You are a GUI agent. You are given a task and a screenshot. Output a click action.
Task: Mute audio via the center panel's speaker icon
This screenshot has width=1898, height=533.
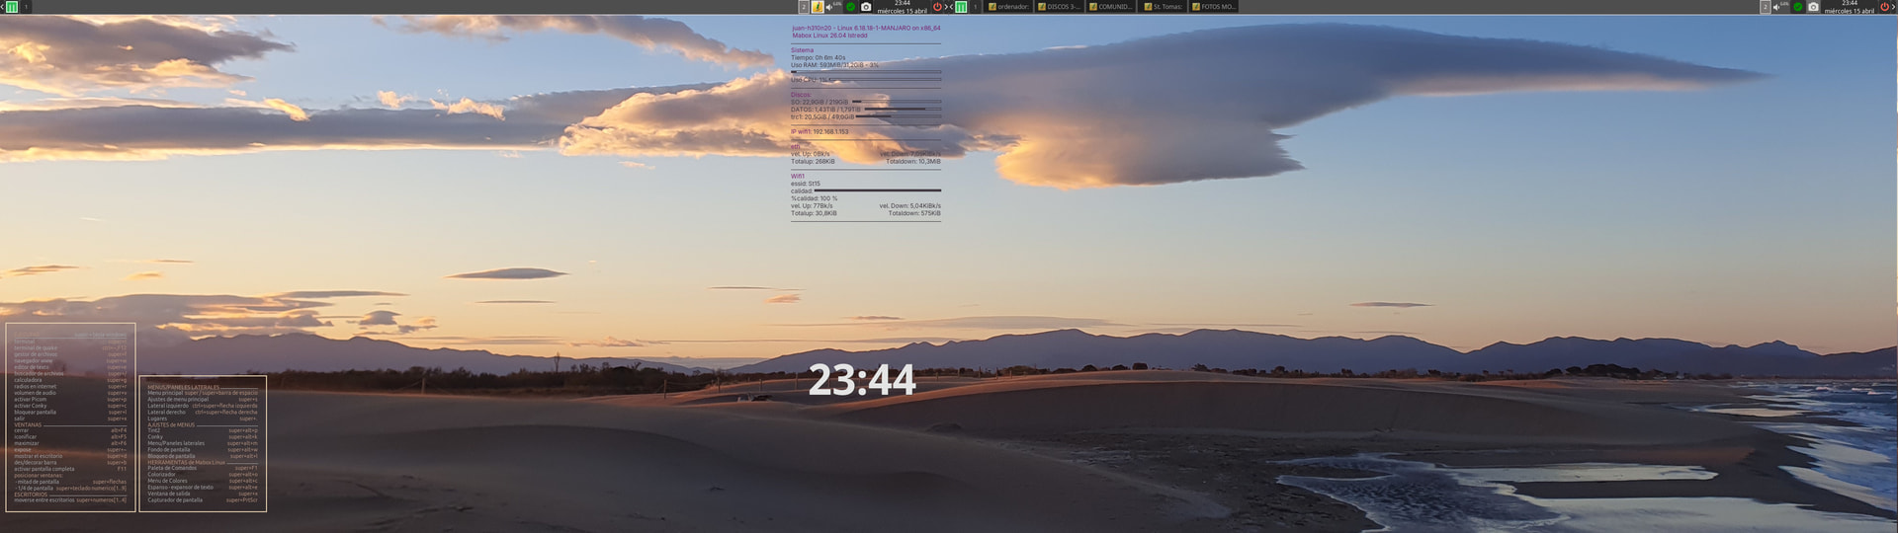click(x=830, y=7)
